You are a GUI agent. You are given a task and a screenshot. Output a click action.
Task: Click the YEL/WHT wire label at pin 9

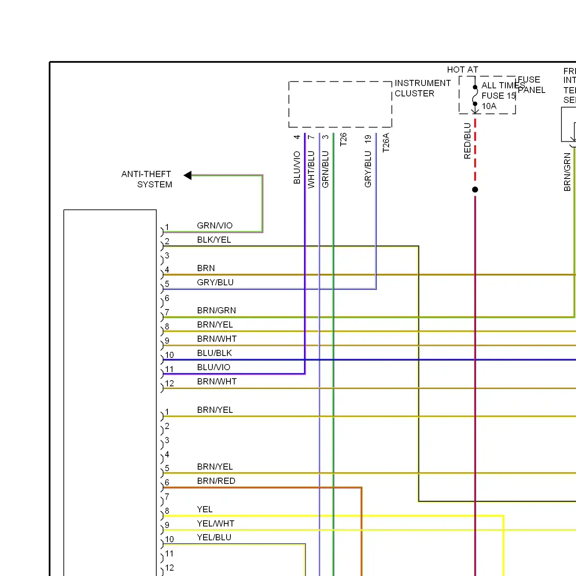(215, 523)
